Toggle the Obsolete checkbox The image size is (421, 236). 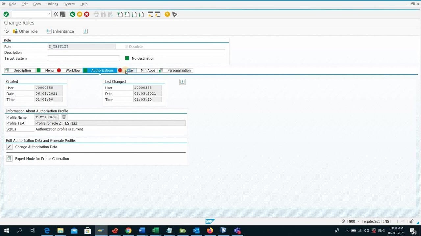(126, 47)
